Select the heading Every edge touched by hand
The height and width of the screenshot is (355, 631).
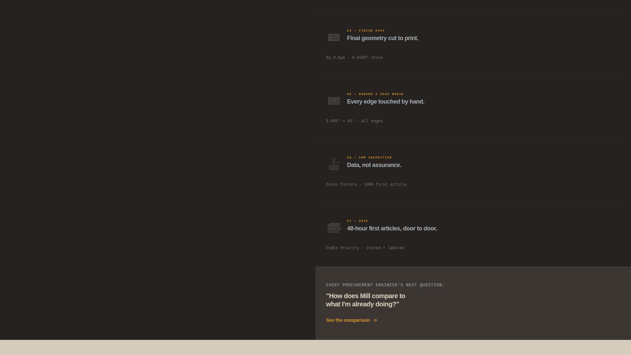[x=386, y=102]
